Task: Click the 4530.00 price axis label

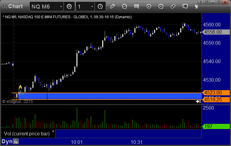Action: point(212,80)
